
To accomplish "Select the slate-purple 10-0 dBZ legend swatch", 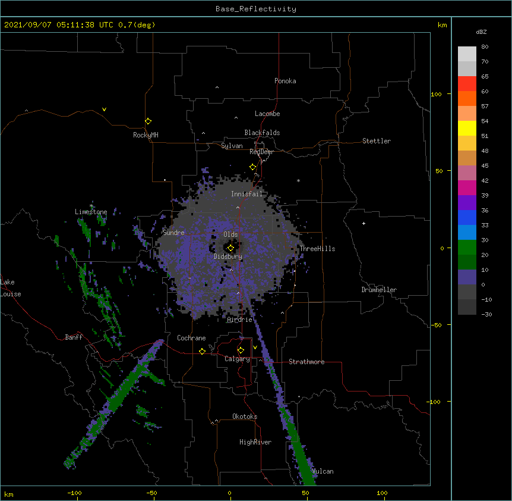I will point(467,277).
